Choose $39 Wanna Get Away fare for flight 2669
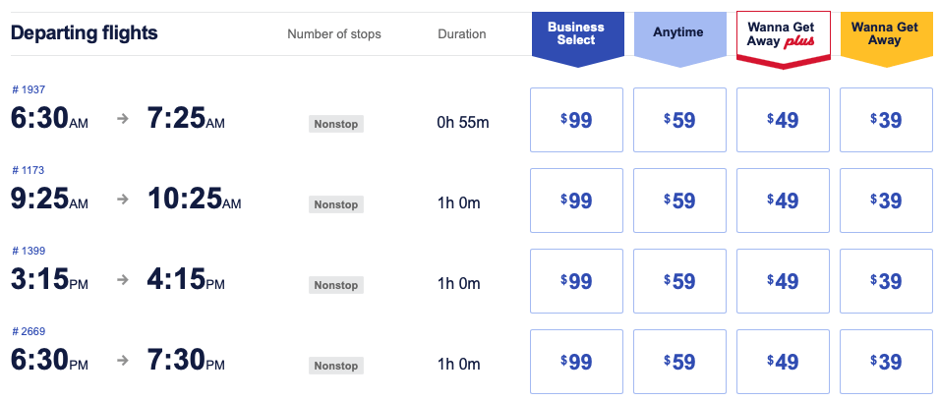The height and width of the screenshot is (401, 939). coord(886,362)
